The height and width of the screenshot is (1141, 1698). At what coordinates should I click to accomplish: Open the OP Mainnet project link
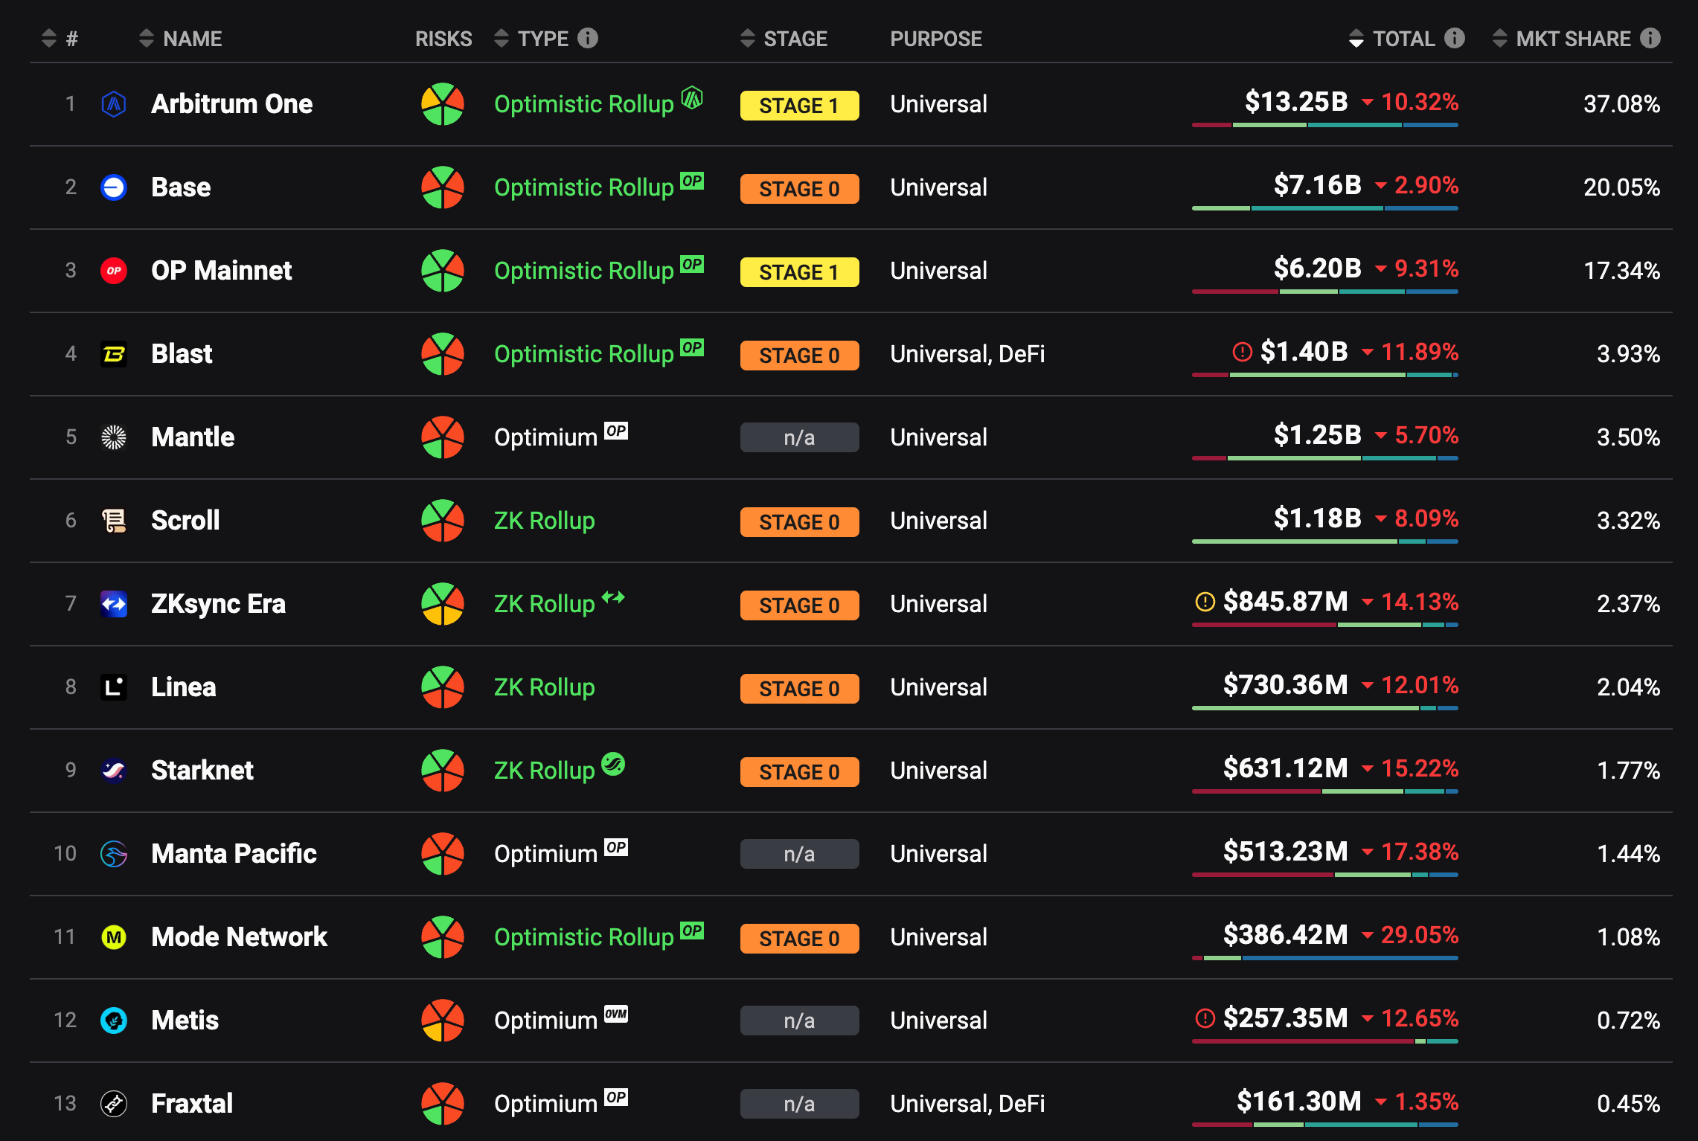click(221, 271)
